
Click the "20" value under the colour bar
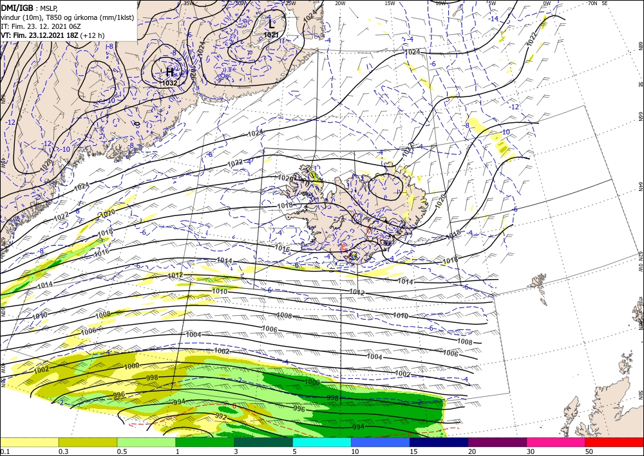[472, 451]
